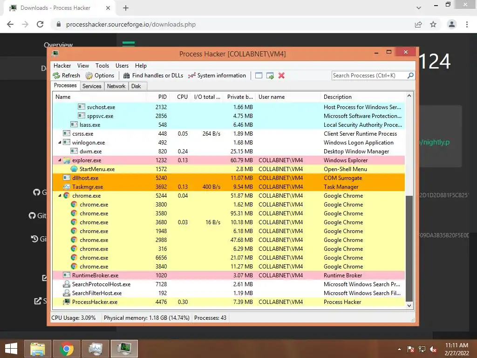The height and width of the screenshot is (358, 477).
Task: Click the explorer.exe folder icon
Action: coord(66,160)
